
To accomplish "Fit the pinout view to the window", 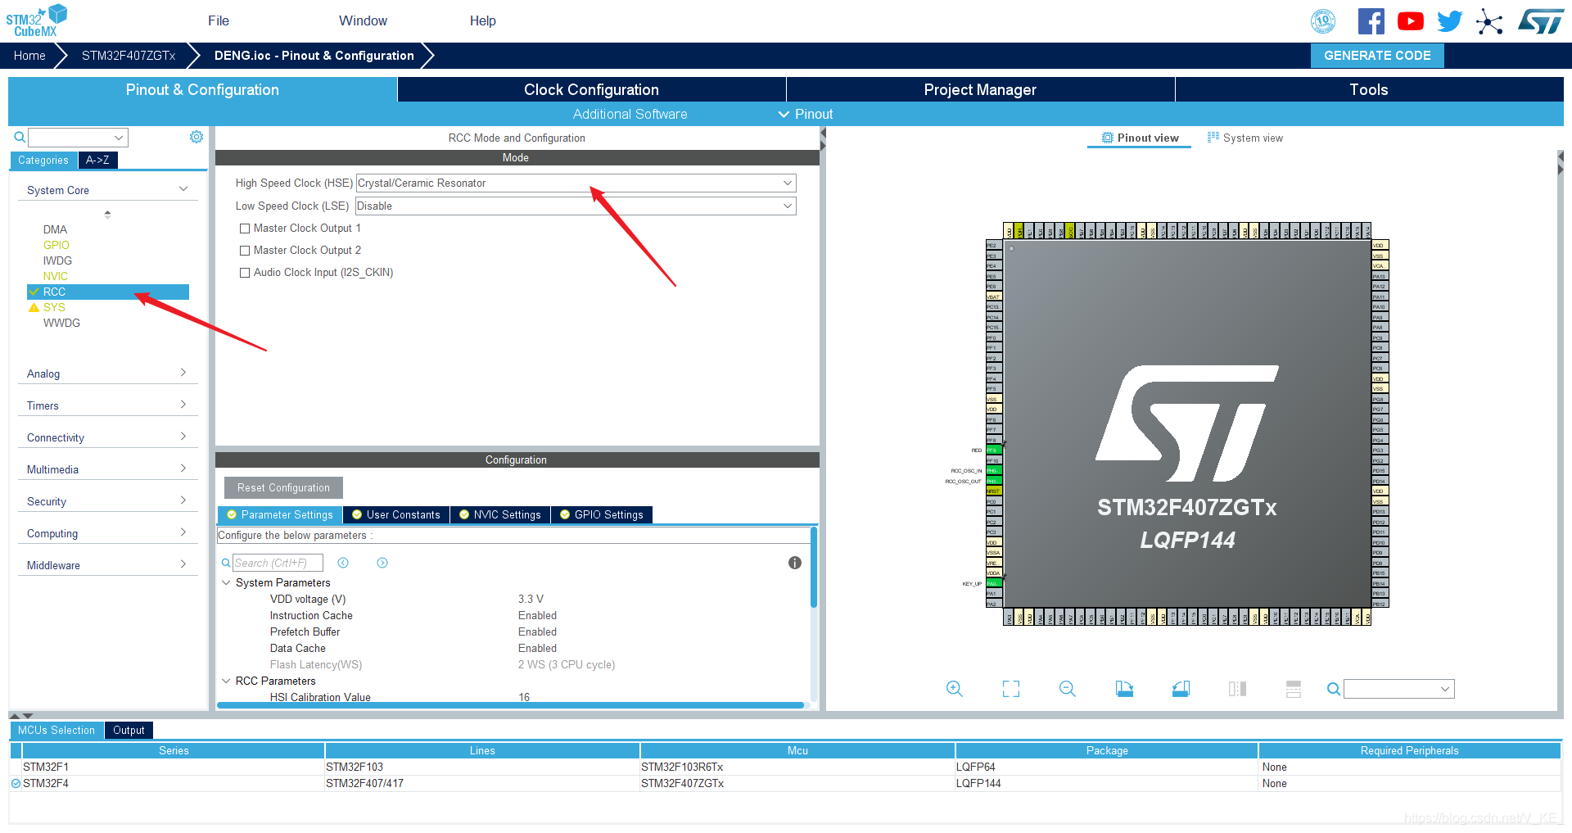I will (1011, 689).
